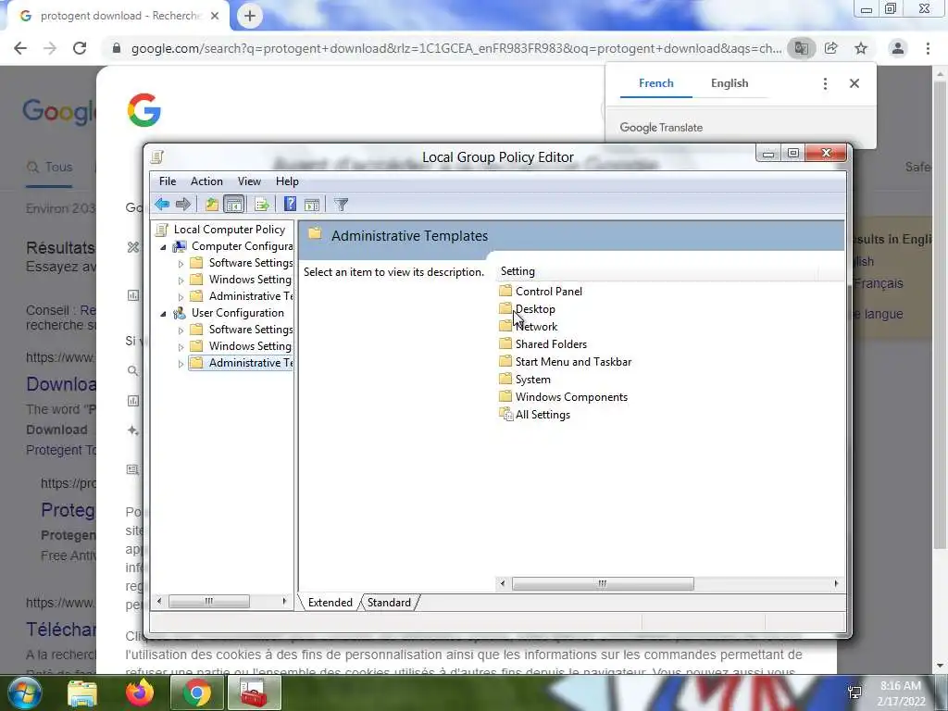Open Chrome profile avatar icon
This screenshot has width=948, height=711.
[898, 48]
